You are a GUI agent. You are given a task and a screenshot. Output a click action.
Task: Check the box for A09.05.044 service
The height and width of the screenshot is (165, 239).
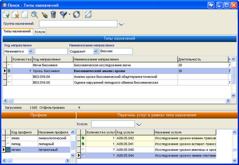tap(83, 155)
